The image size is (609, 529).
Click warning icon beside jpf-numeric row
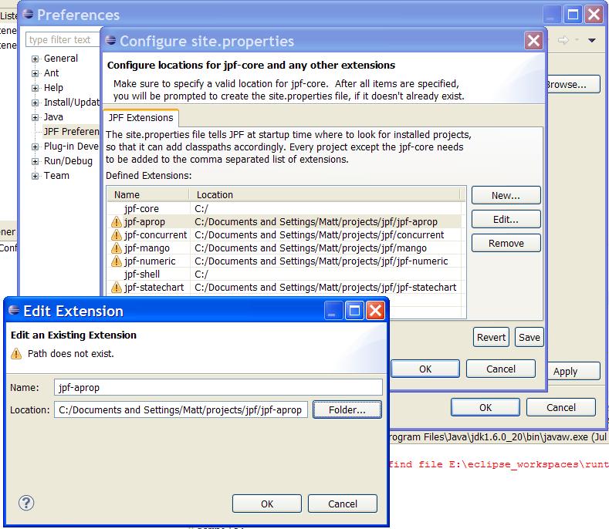(x=117, y=261)
